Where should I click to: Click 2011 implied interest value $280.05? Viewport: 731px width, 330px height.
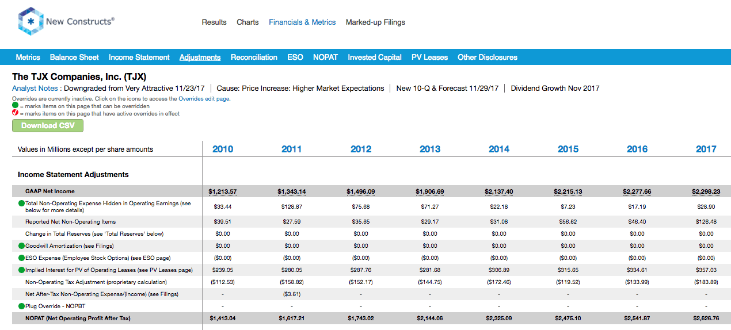click(x=292, y=270)
